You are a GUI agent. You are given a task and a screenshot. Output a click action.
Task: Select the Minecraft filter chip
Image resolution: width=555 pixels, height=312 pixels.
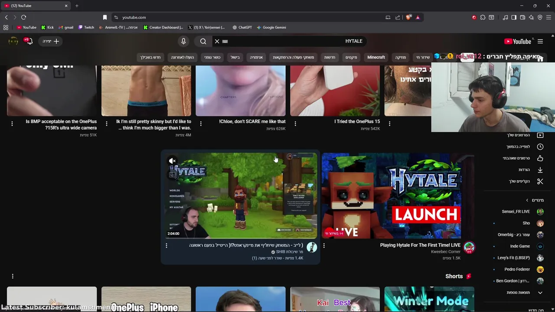[376, 57]
